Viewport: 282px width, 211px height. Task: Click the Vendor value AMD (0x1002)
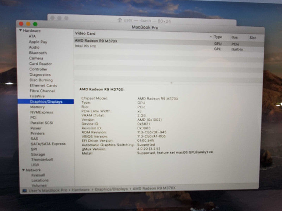click(149, 120)
